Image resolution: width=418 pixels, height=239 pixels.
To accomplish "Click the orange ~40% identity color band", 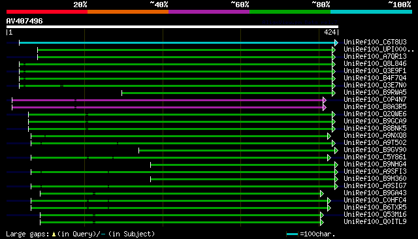I will click(128, 12).
